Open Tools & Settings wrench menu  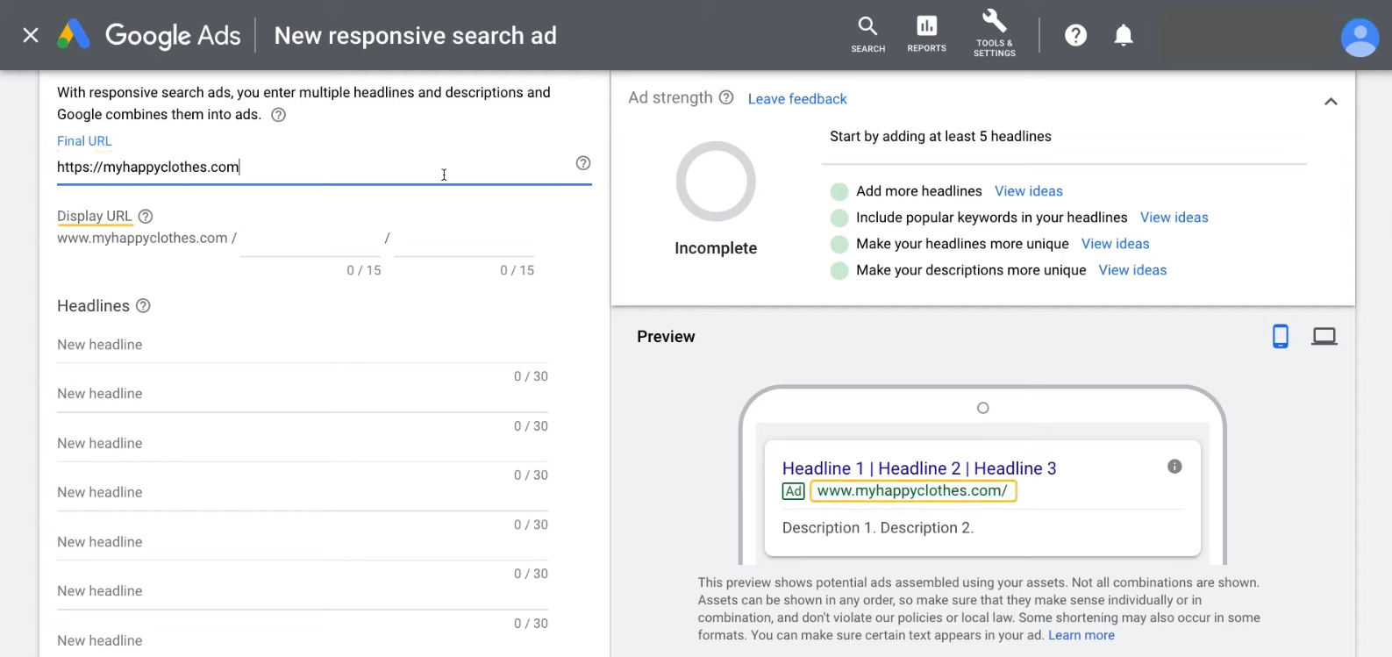pyautogui.click(x=995, y=35)
